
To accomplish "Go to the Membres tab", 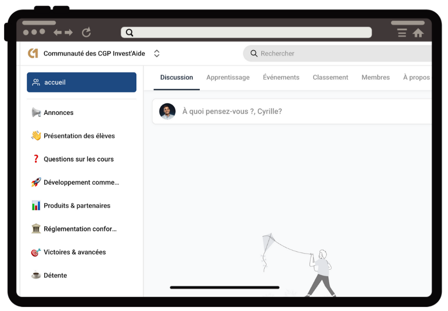I will tap(375, 77).
